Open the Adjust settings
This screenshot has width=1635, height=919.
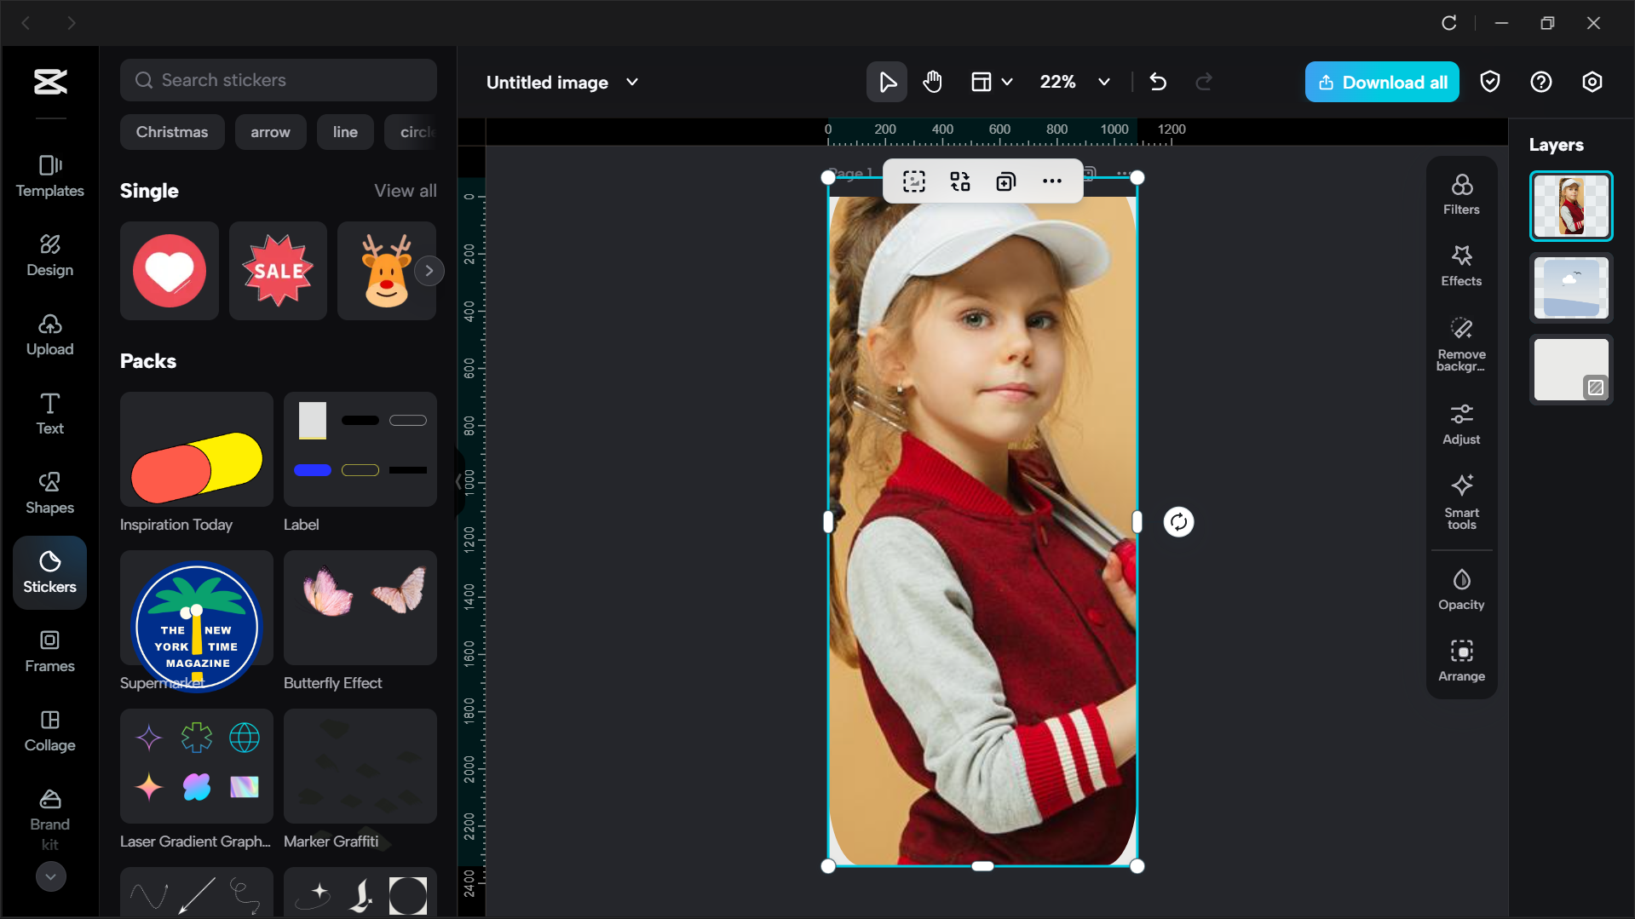pos(1460,424)
